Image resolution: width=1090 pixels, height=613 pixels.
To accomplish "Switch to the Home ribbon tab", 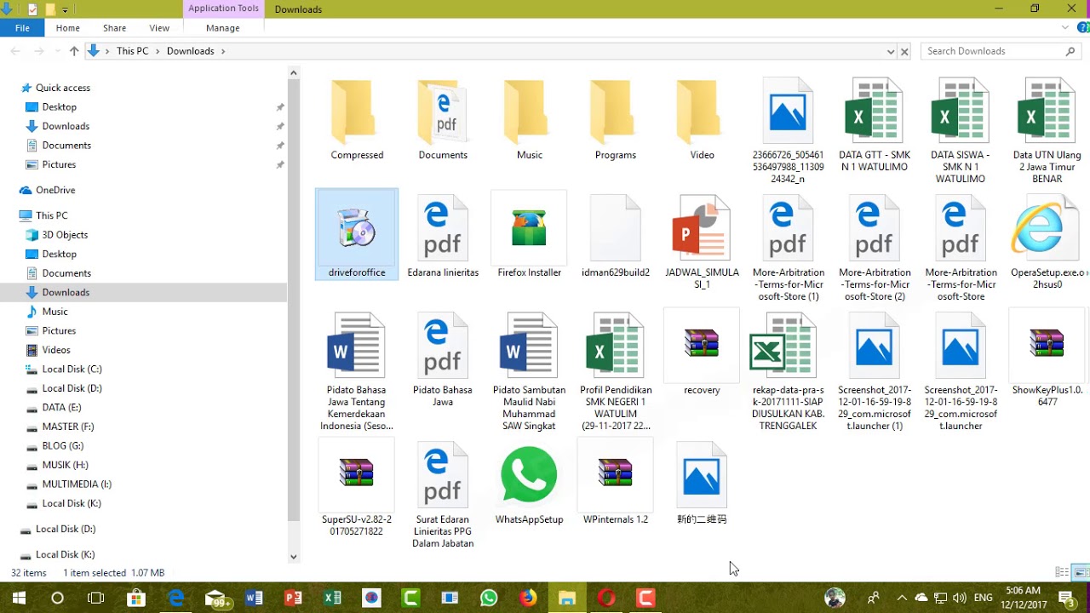I will tap(68, 28).
